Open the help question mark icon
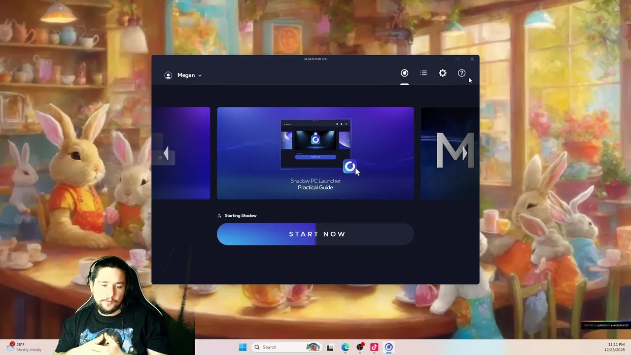The image size is (631, 355). [461, 73]
